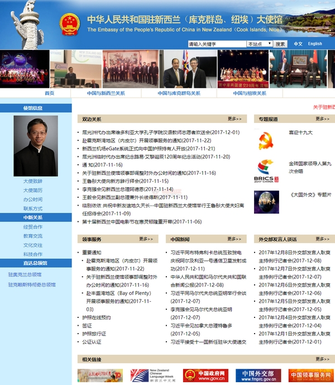Click the 直达总领馆 sidebar header
Viewport: 335px width, 385px height.
pyautogui.click(x=36, y=263)
